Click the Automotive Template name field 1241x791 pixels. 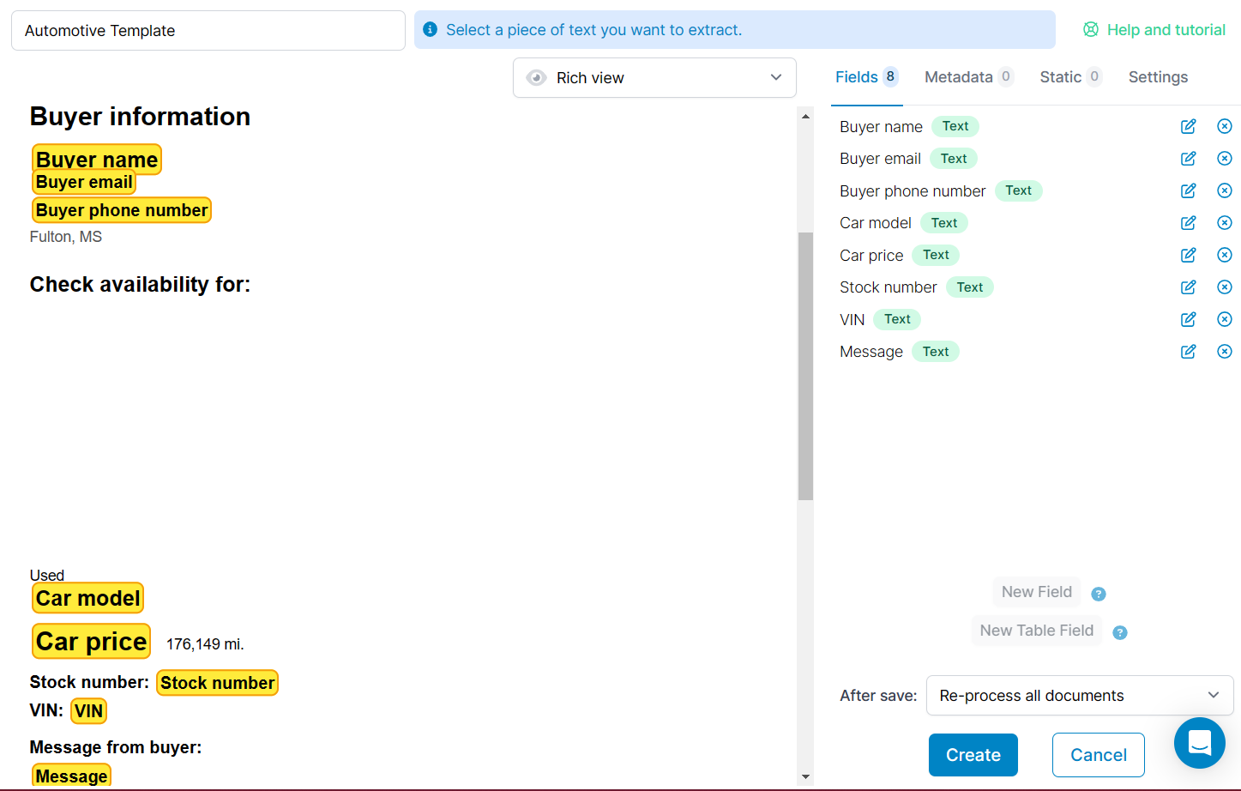(208, 29)
